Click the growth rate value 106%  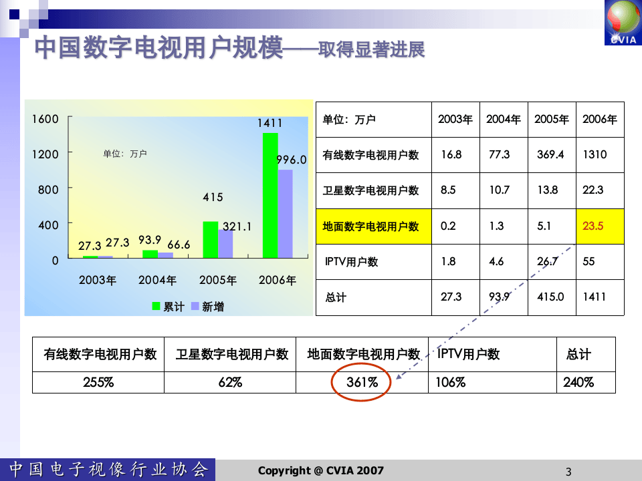point(450,382)
